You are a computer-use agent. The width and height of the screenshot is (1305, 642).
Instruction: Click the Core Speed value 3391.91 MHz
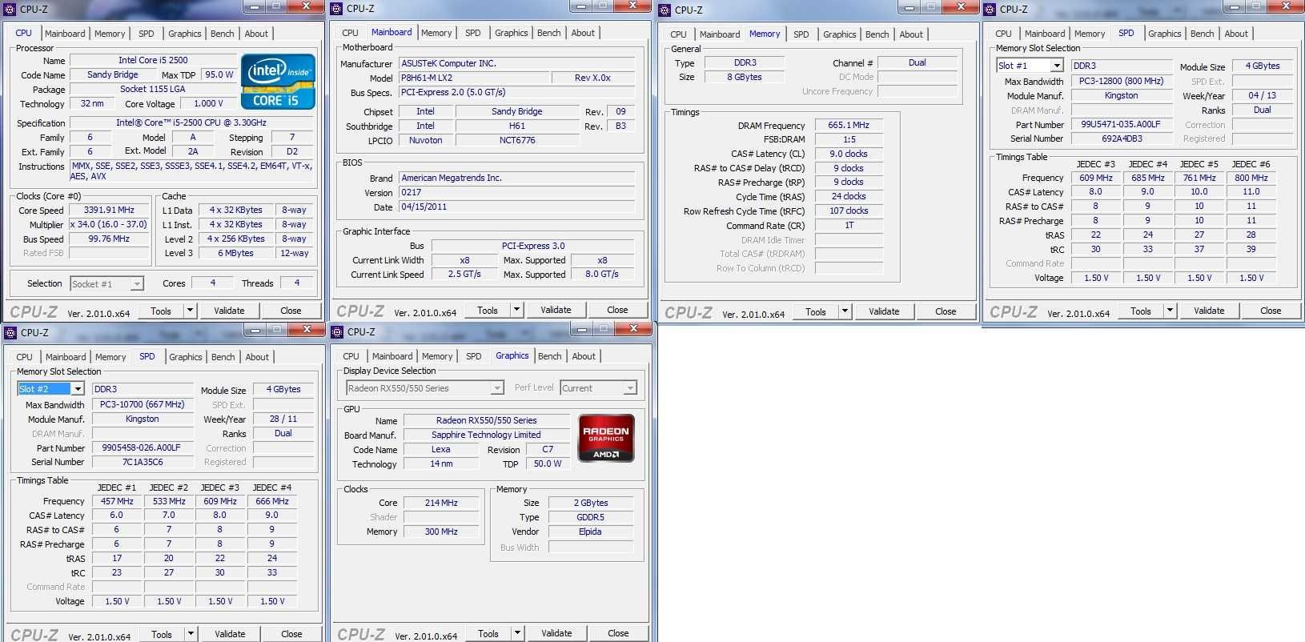coord(110,211)
